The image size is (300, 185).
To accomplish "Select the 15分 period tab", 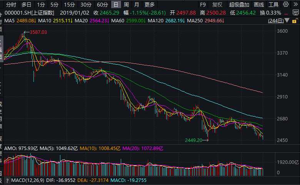I will pyautogui.click(x=70, y=5).
